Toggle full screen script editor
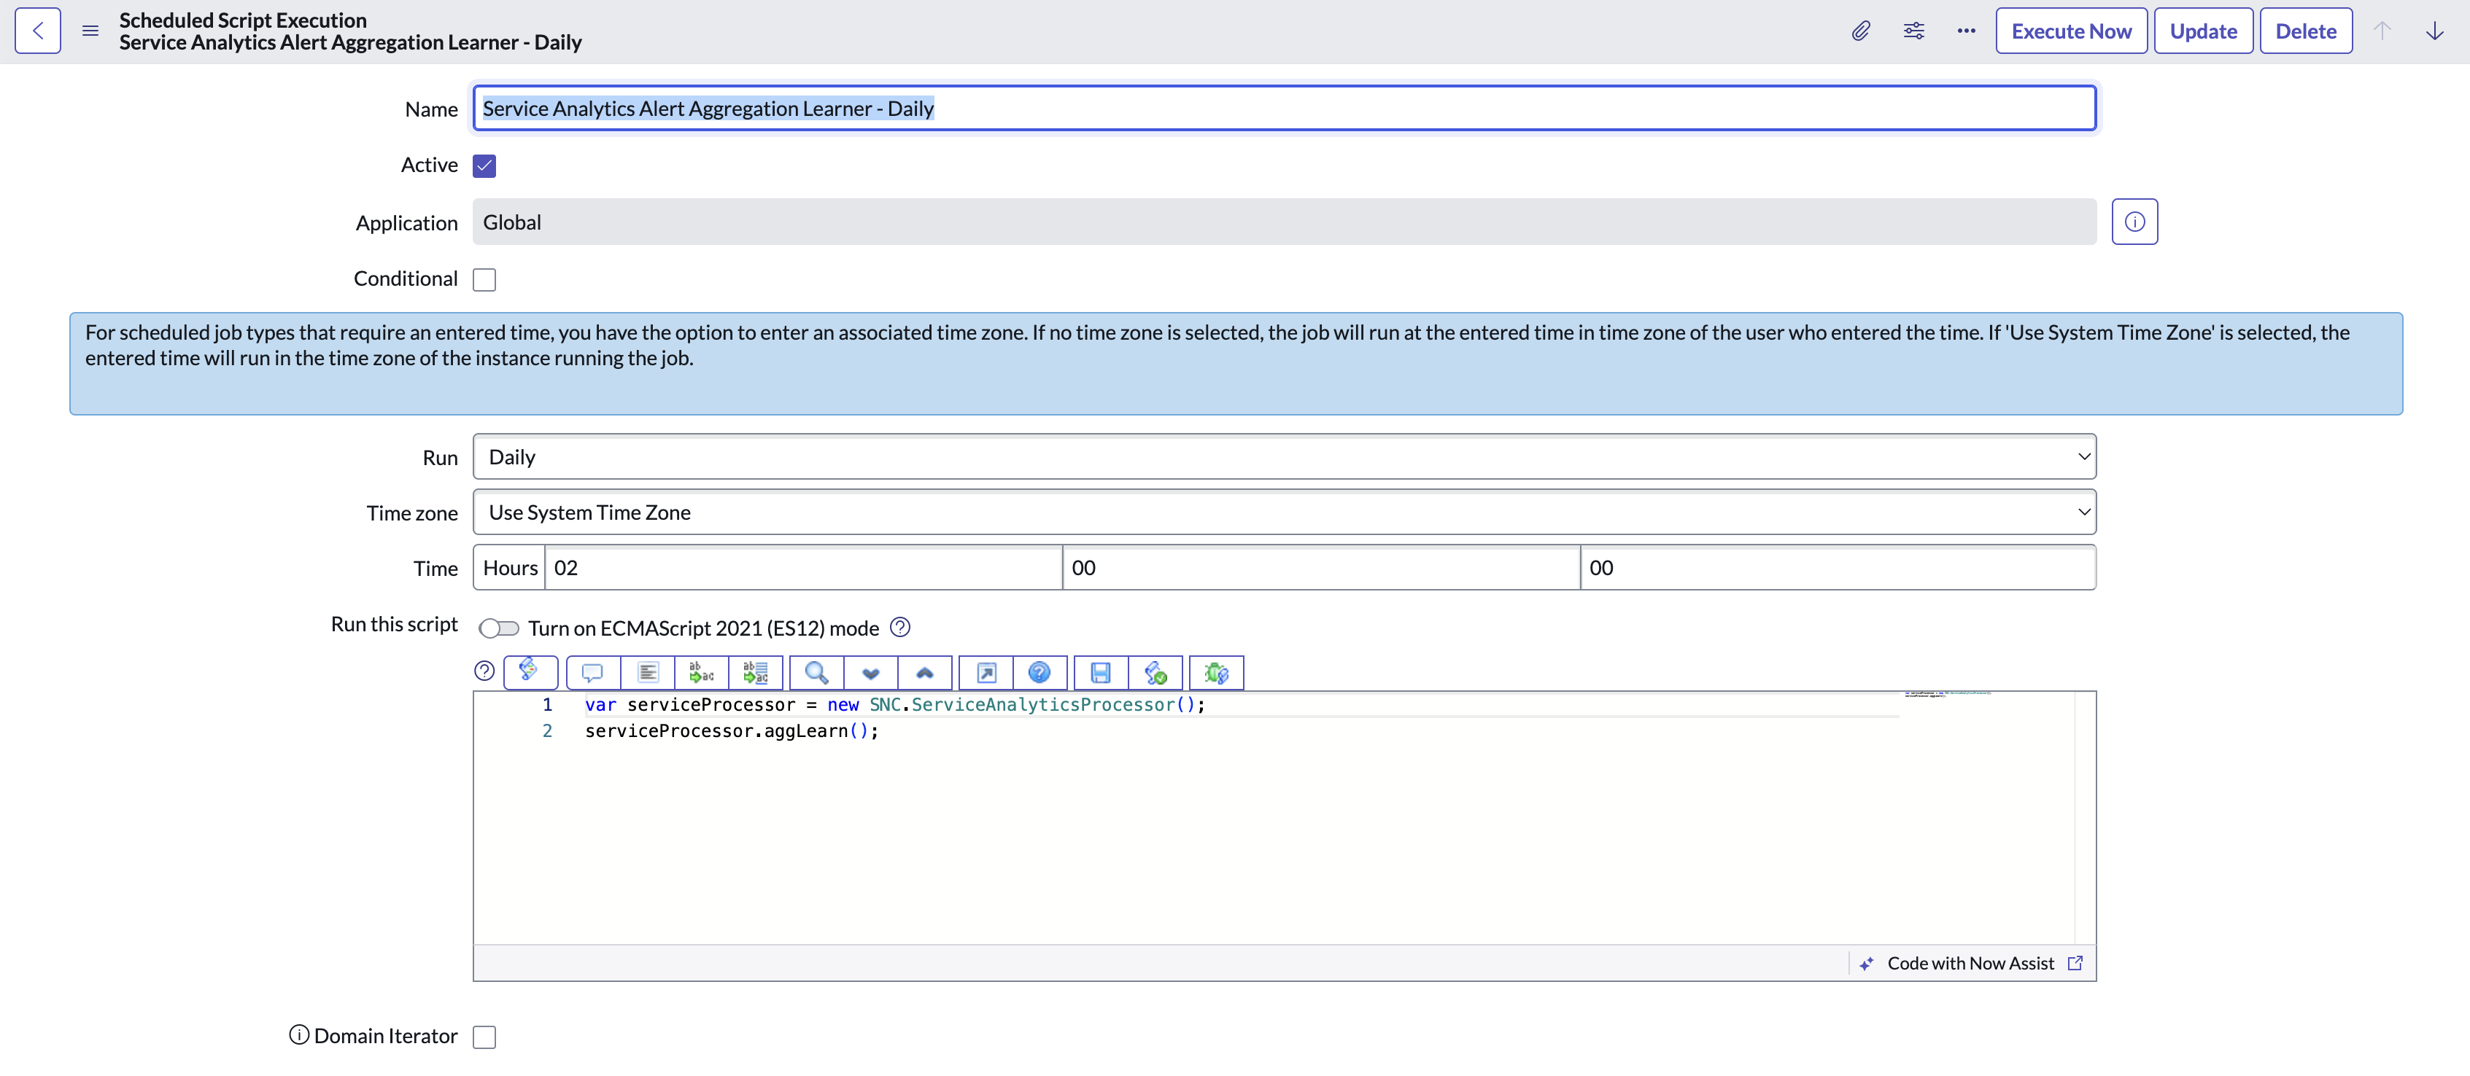This screenshot has height=1076, width=2470. (986, 673)
